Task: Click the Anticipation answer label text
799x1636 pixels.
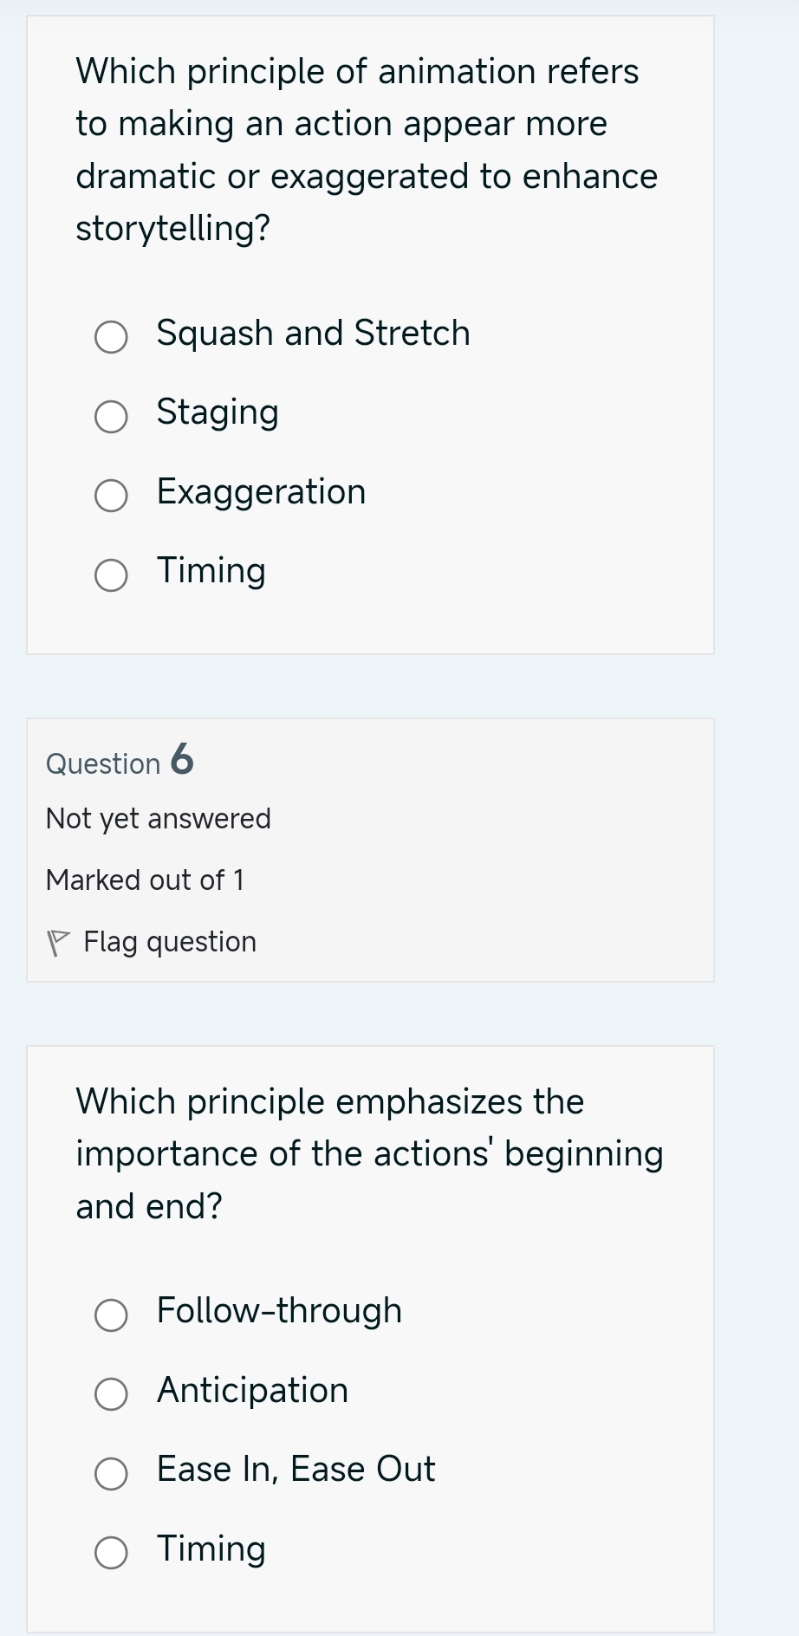Action: point(251,1391)
